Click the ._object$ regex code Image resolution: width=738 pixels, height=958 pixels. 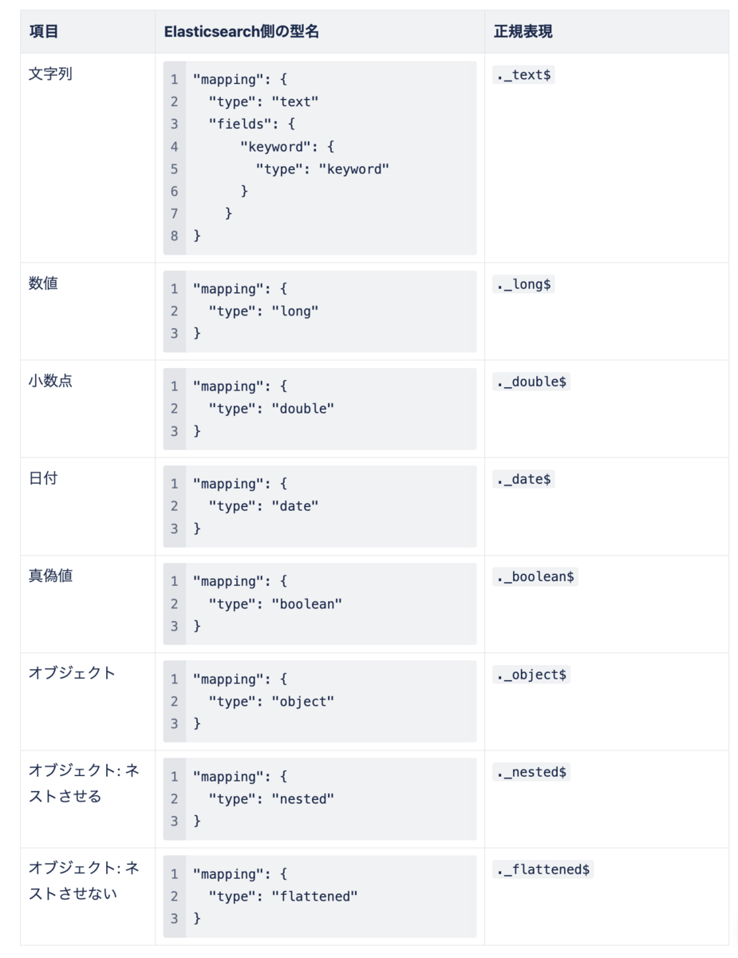[x=531, y=675]
